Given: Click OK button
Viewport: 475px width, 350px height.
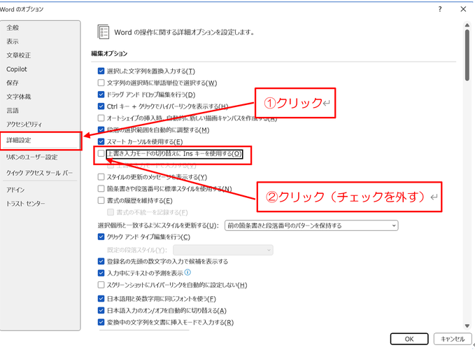Looking at the screenshot, I should (x=409, y=339).
